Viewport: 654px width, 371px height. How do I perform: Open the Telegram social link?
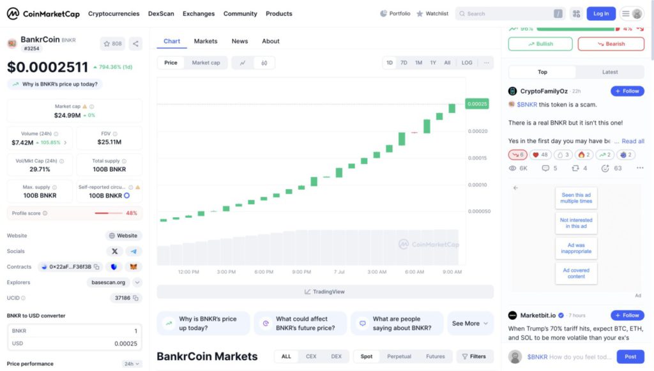133,252
